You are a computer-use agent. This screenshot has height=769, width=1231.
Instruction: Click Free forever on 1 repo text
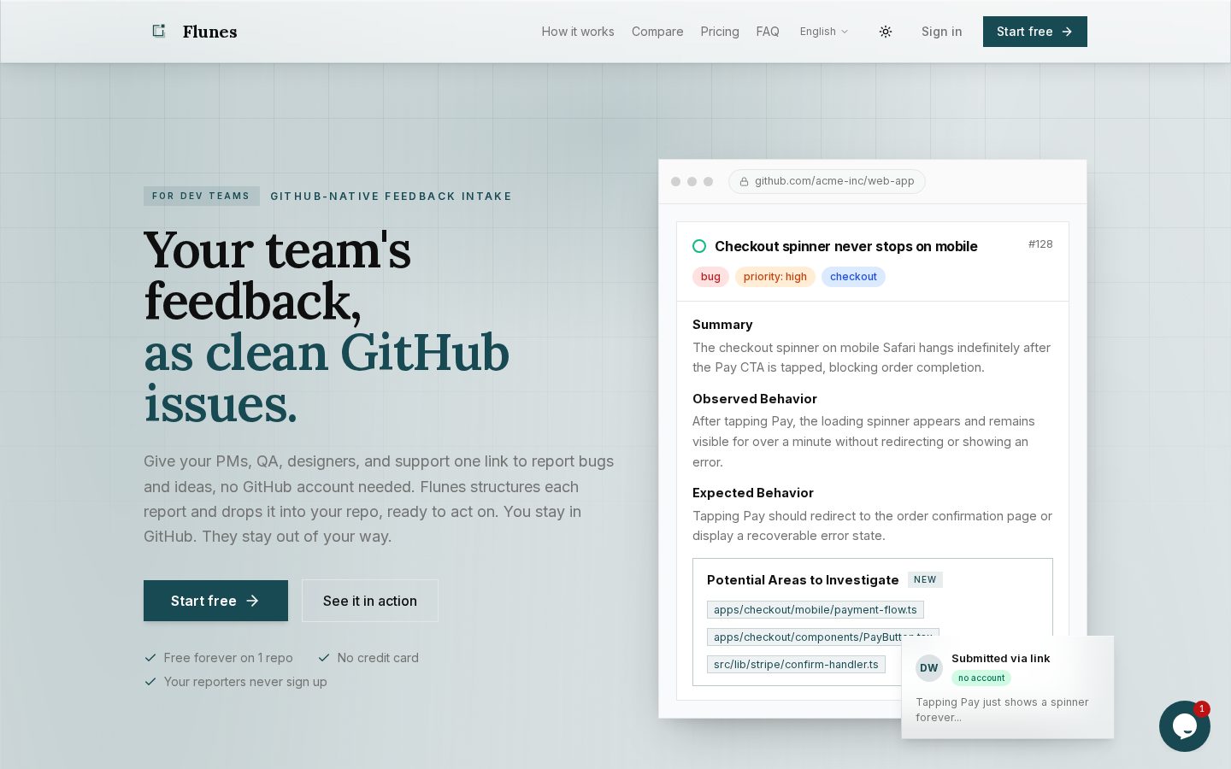point(228,658)
